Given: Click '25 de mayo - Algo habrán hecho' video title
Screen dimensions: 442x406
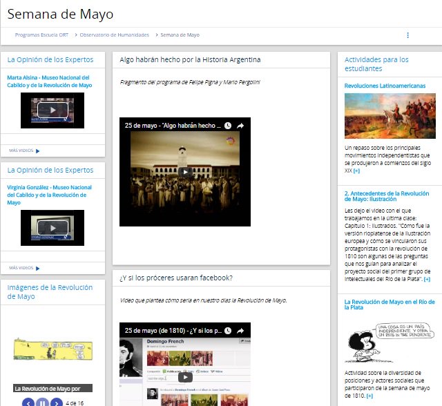Looking at the screenshot, I should coord(173,126).
